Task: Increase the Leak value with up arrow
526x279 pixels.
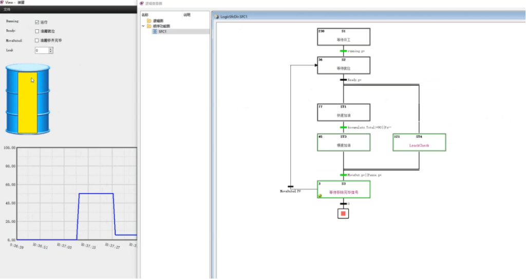Action: pos(50,49)
